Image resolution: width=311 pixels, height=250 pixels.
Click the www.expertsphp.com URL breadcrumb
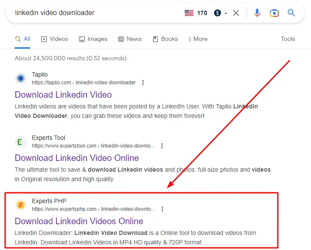(x=93, y=209)
